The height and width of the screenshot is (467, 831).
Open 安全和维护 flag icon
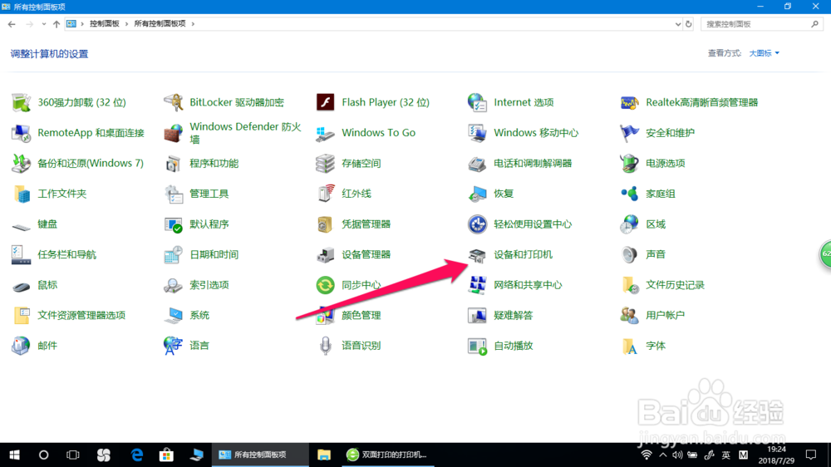pos(629,132)
